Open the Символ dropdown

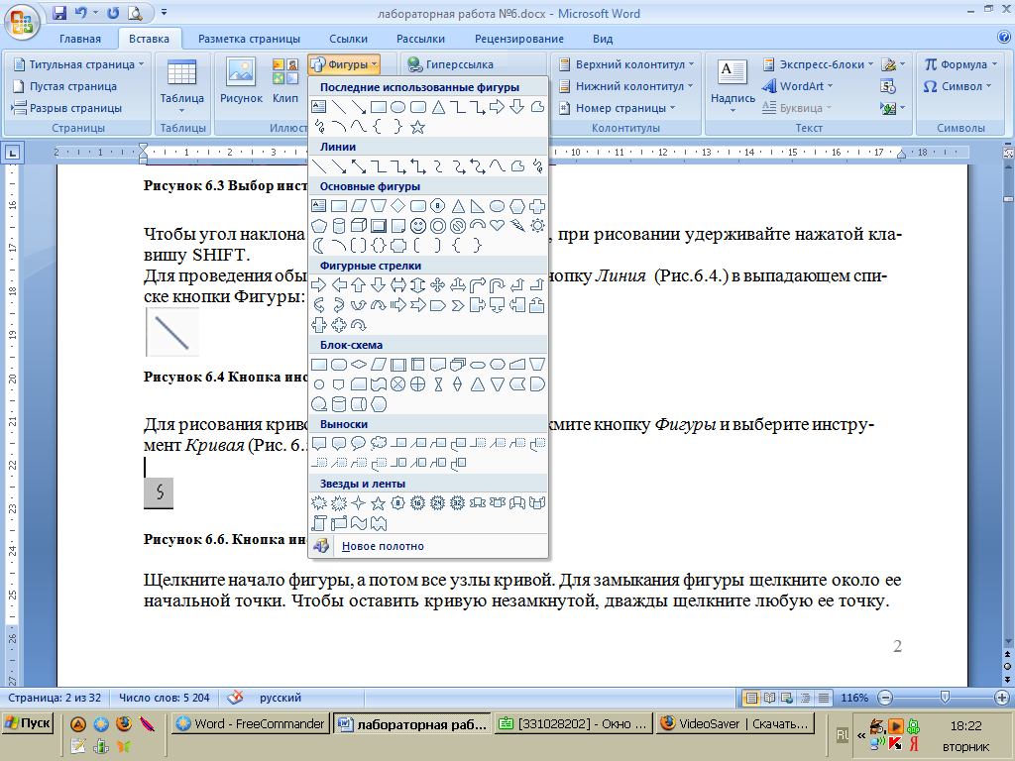tap(959, 86)
